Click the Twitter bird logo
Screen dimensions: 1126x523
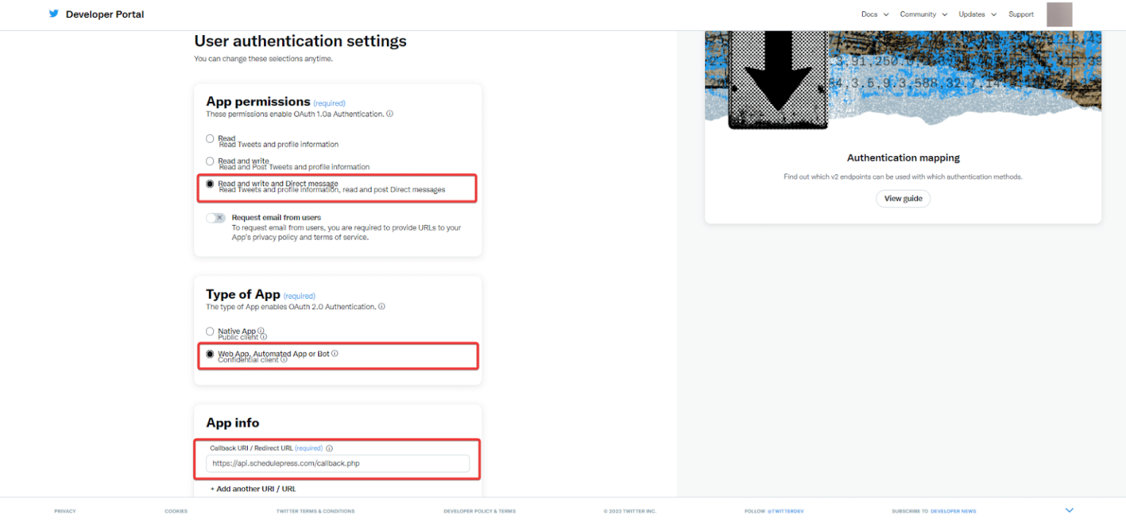tap(53, 13)
